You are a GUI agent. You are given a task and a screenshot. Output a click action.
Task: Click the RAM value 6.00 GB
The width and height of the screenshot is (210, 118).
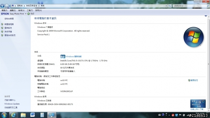click(70, 64)
